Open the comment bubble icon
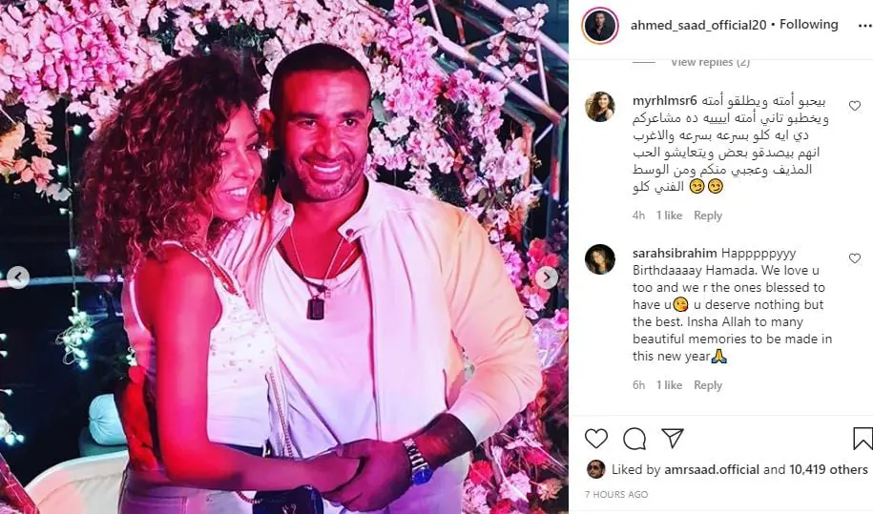The width and height of the screenshot is (873, 514). [x=634, y=439]
